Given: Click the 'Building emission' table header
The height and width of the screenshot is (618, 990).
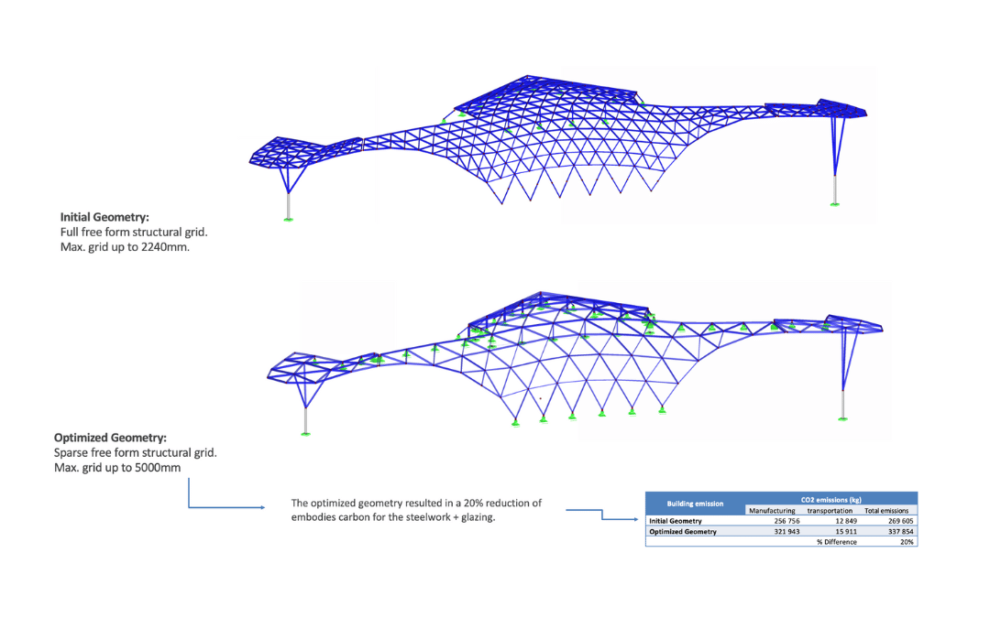Looking at the screenshot, I should pyautogui.click(x=694, y=504).
